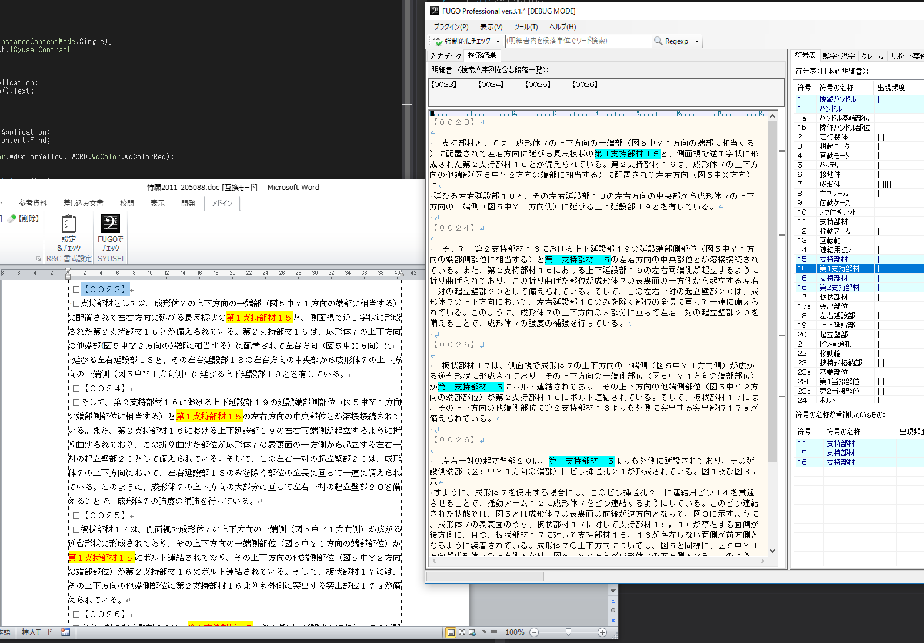
Task: Click the 設定&チェック clipboard icon
Action: tap(69, 224)
